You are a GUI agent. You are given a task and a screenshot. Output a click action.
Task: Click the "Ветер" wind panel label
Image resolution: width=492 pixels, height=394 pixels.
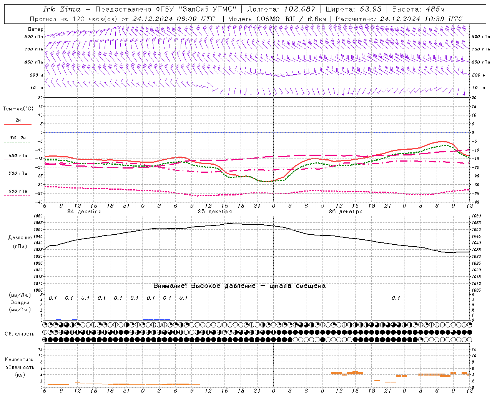[35, 29]
